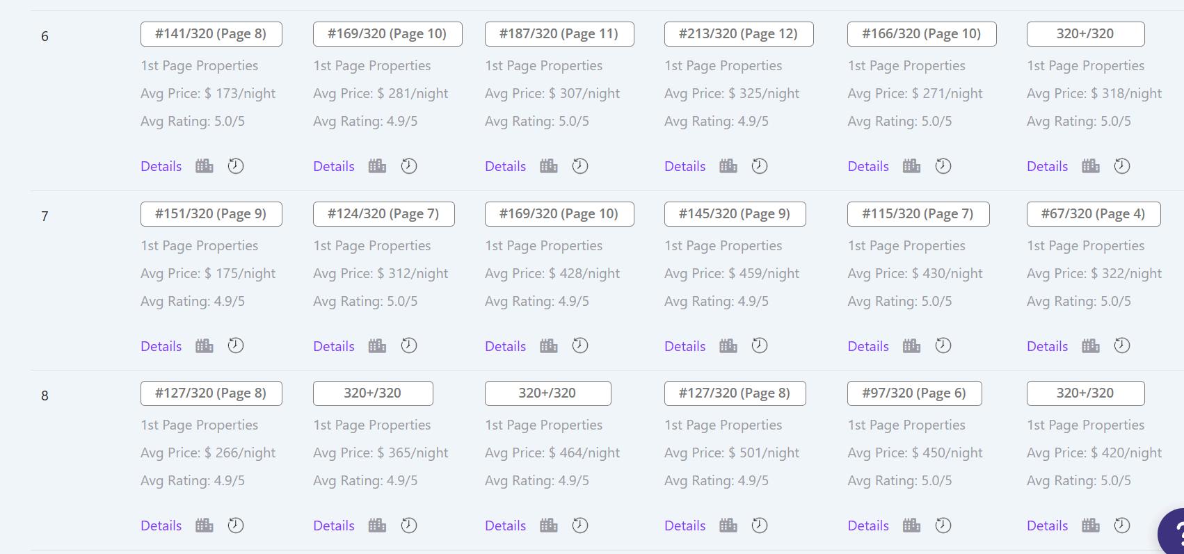Screen dimensions: 1184x554
Task: Click the #115/320 (Page 7) rank button
Action: tap(918, 214)
